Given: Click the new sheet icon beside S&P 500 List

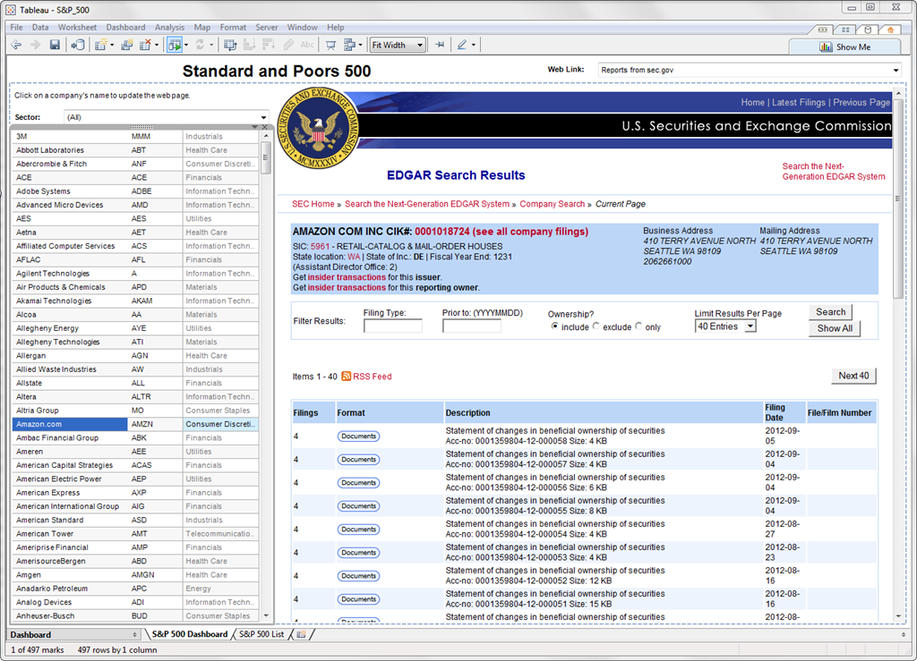Looking at the screenshot, I should click(301, 634).
